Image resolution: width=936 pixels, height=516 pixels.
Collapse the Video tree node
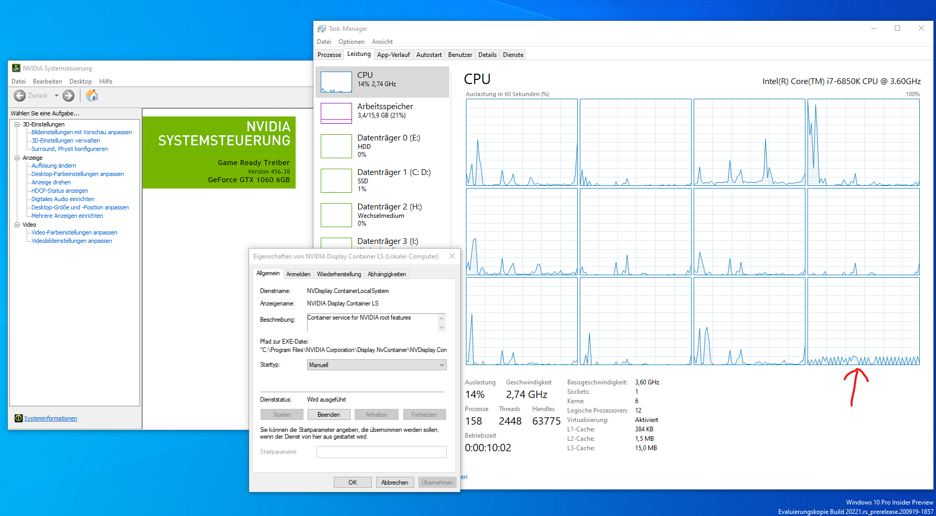click(x=17, y=225)
